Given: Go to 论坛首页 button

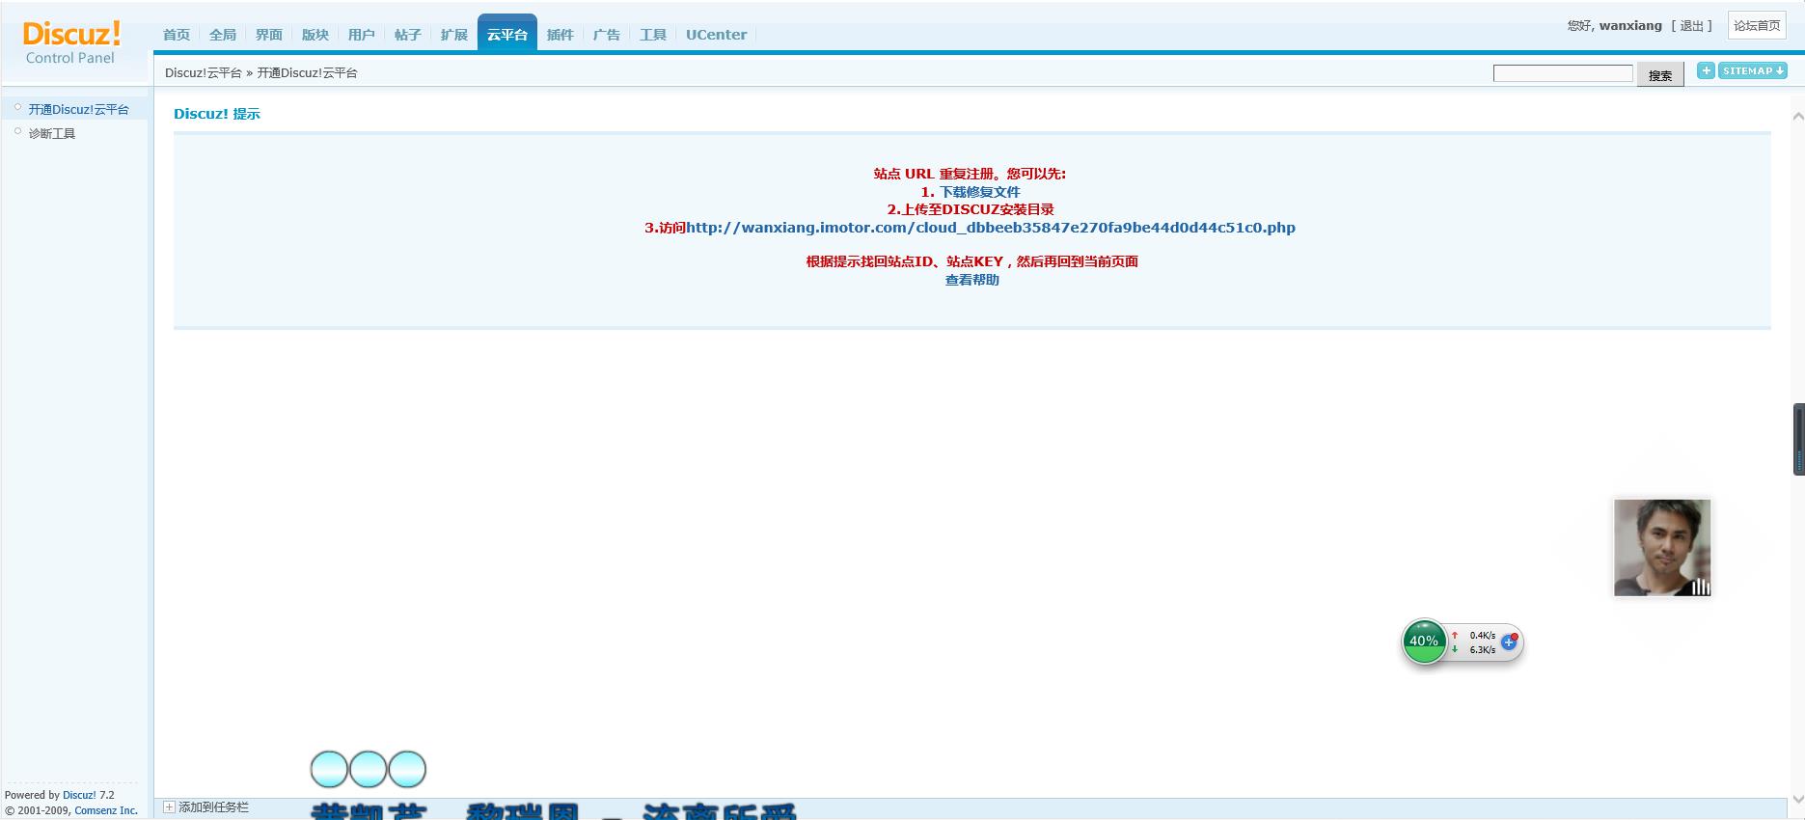Looking at the screenshot, I should [x=1757, y=26].
